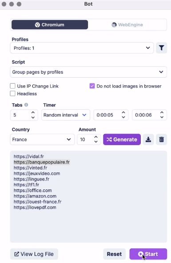Screen dimensions: 171x263
Task: Enable Use IP Change Link checkbox
Action: pyautogui.click(x=12, y=86)
